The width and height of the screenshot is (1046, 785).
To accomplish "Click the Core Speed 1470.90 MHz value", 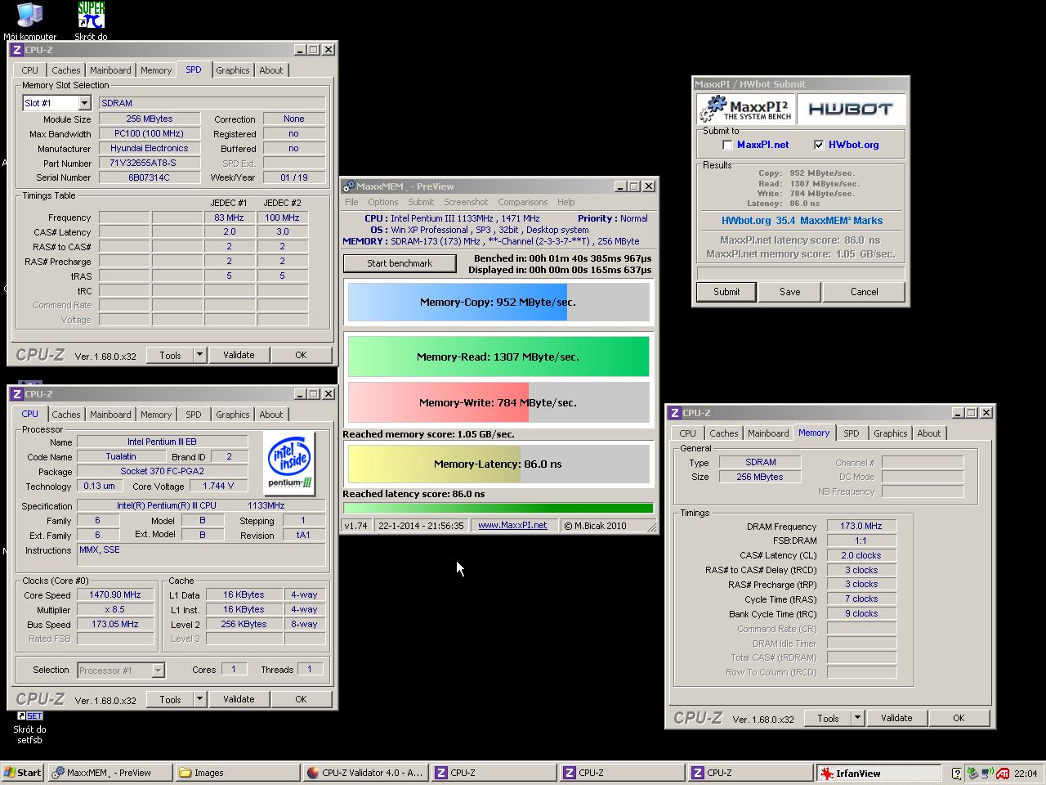I will (115, 595).
